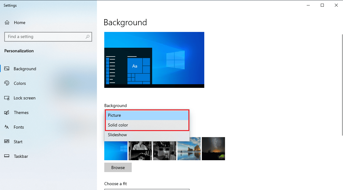Open Fonts settings
The image size is (343, 190).
[48, 127]
